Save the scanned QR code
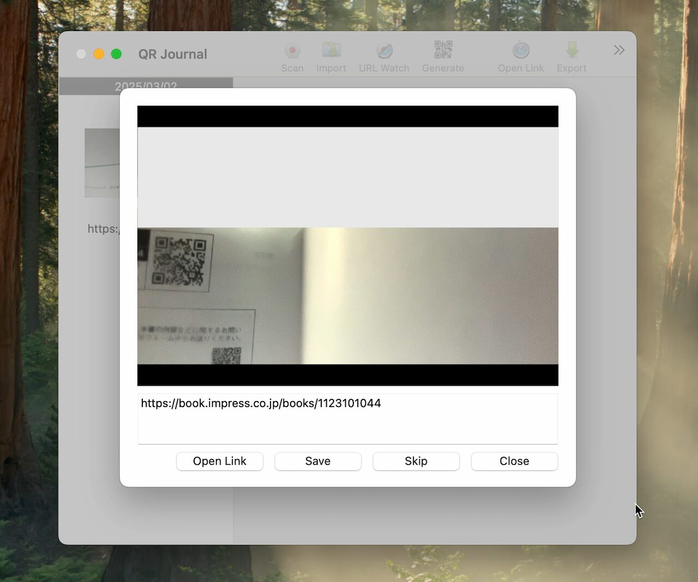 point(318,461)
